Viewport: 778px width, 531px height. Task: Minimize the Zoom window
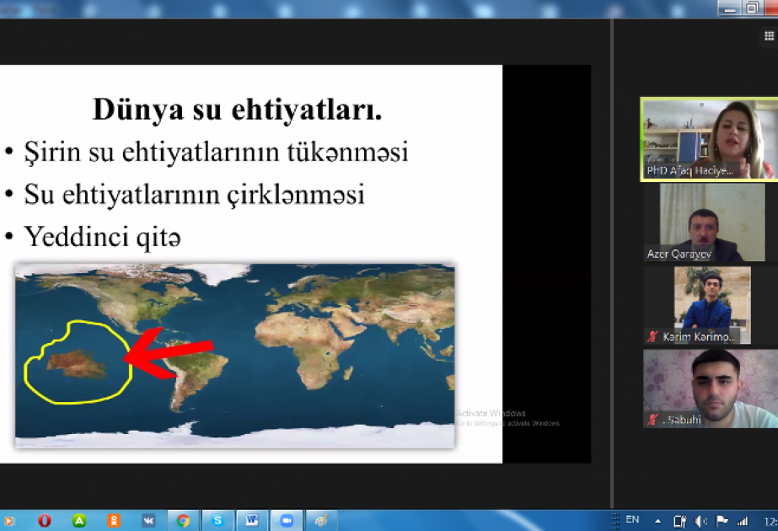tap(729, 8)
